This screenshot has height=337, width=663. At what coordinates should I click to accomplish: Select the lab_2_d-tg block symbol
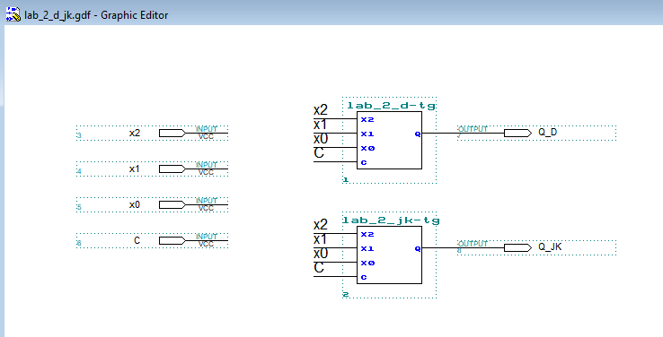[x=389, y=140]
